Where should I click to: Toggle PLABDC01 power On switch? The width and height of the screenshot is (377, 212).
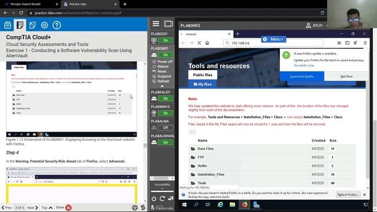pos(166,41)
